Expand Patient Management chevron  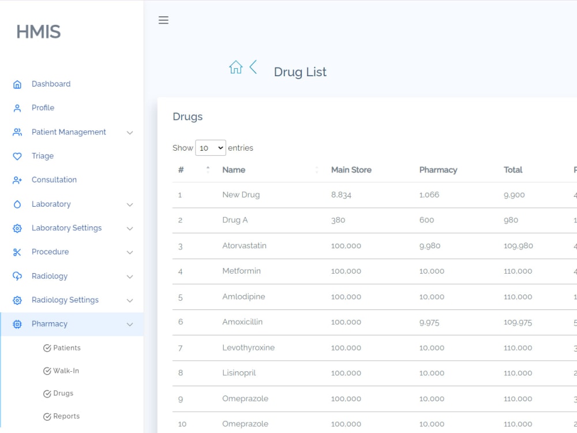point(130,133)
